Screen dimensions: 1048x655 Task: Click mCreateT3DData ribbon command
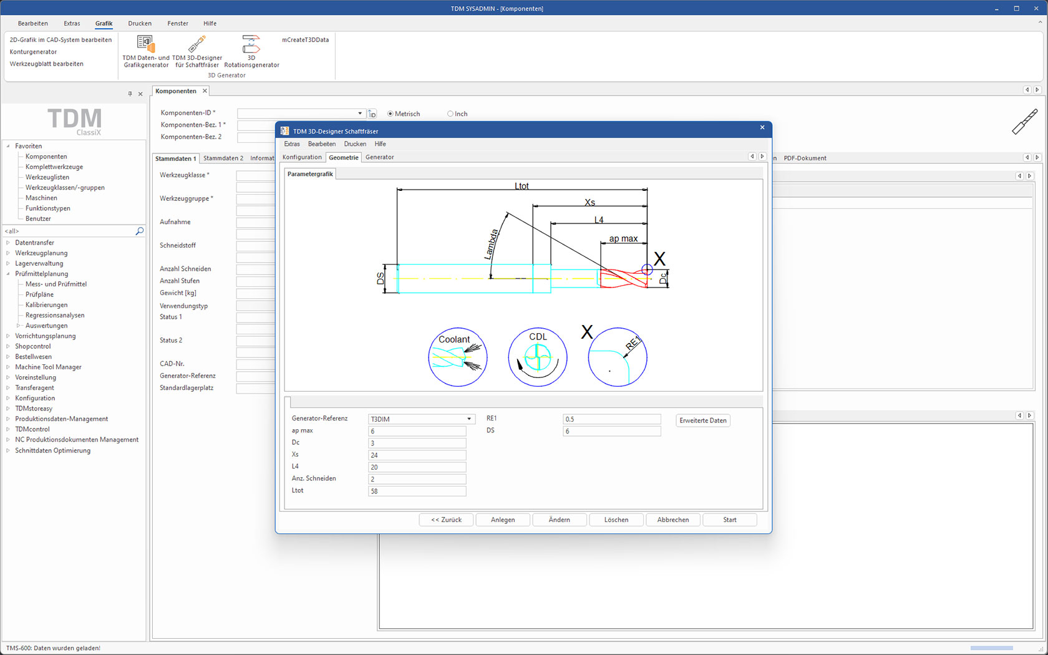coord(305,40)
